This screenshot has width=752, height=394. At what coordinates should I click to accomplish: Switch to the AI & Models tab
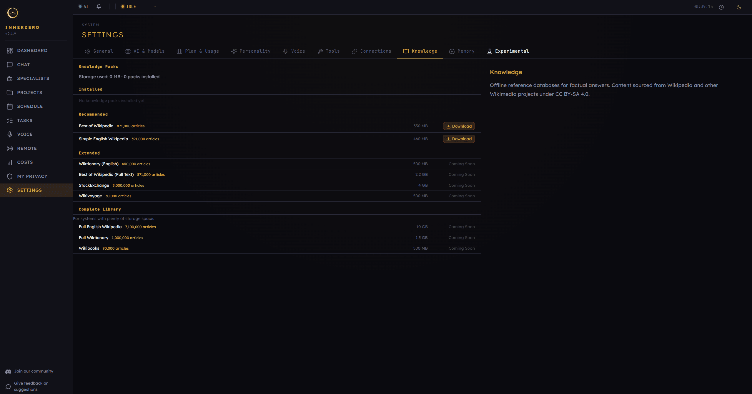point(145,51)
